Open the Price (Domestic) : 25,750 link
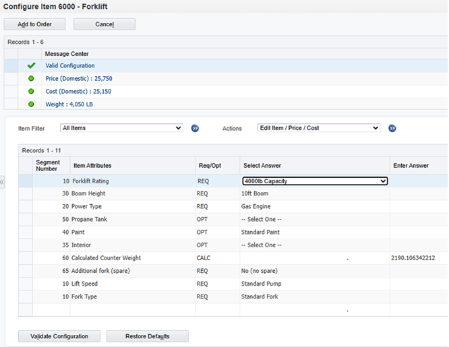 79,78
